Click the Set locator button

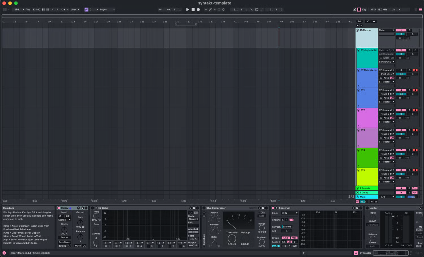pos(359,21)
